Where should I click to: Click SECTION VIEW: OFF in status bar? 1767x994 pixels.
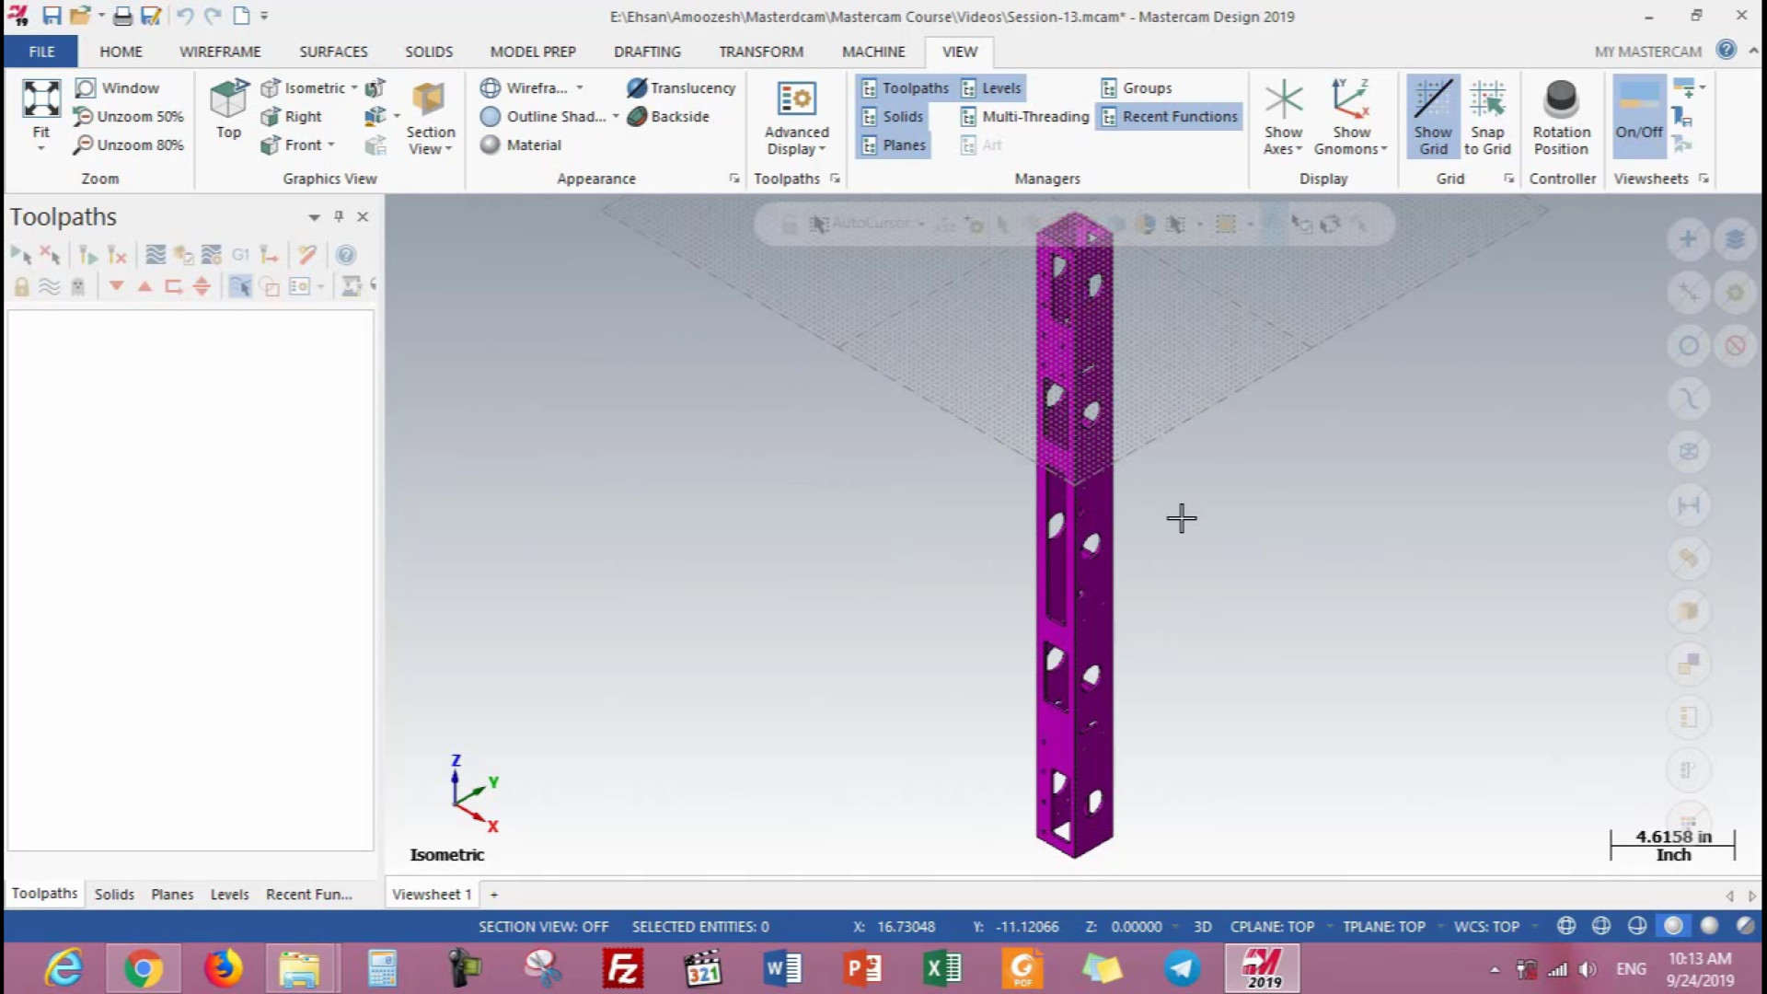543,927
